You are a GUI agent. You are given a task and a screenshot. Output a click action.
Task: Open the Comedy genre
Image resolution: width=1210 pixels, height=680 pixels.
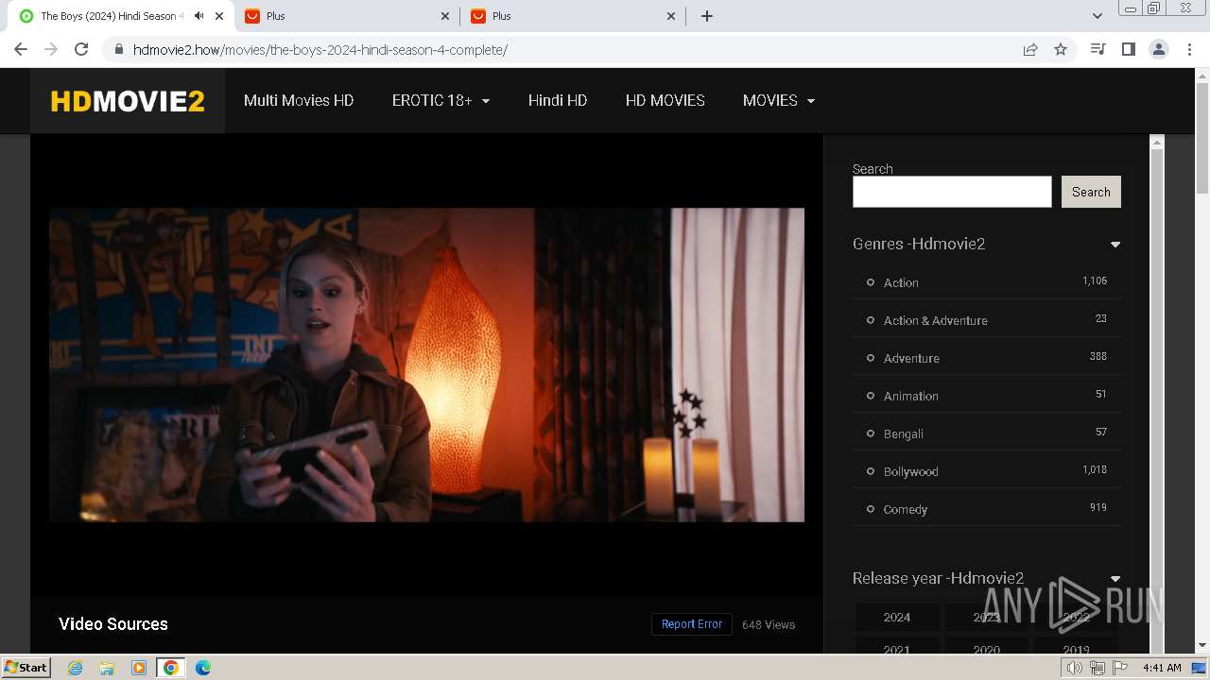click(x=906, y=509)
